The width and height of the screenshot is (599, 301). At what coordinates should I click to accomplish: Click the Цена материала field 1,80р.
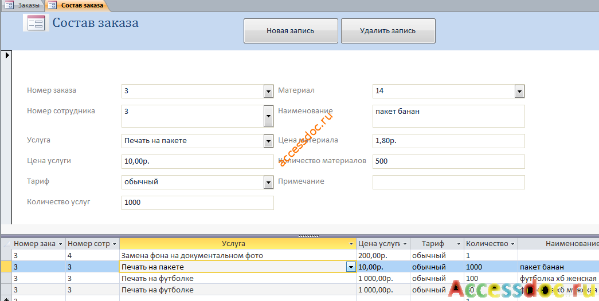448,141
